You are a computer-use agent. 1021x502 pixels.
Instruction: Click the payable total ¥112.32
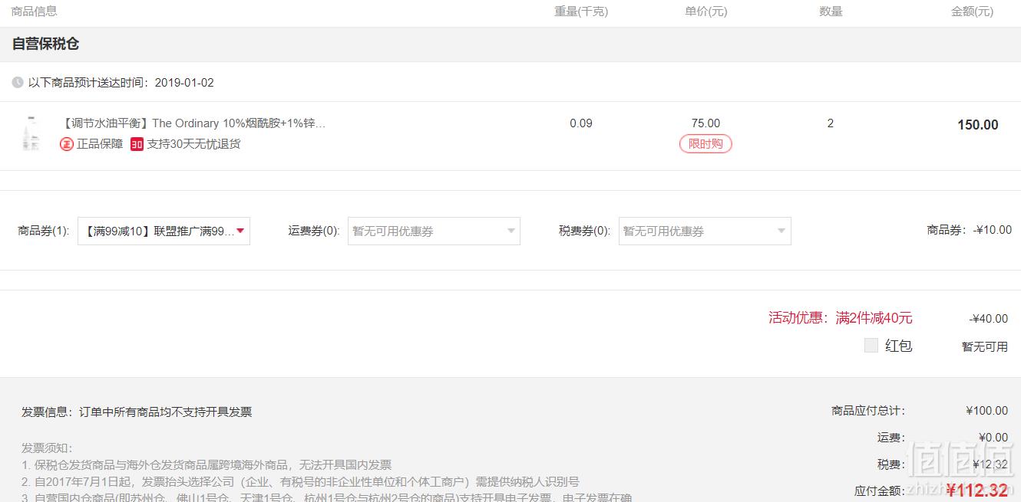(x=977, y=491)
